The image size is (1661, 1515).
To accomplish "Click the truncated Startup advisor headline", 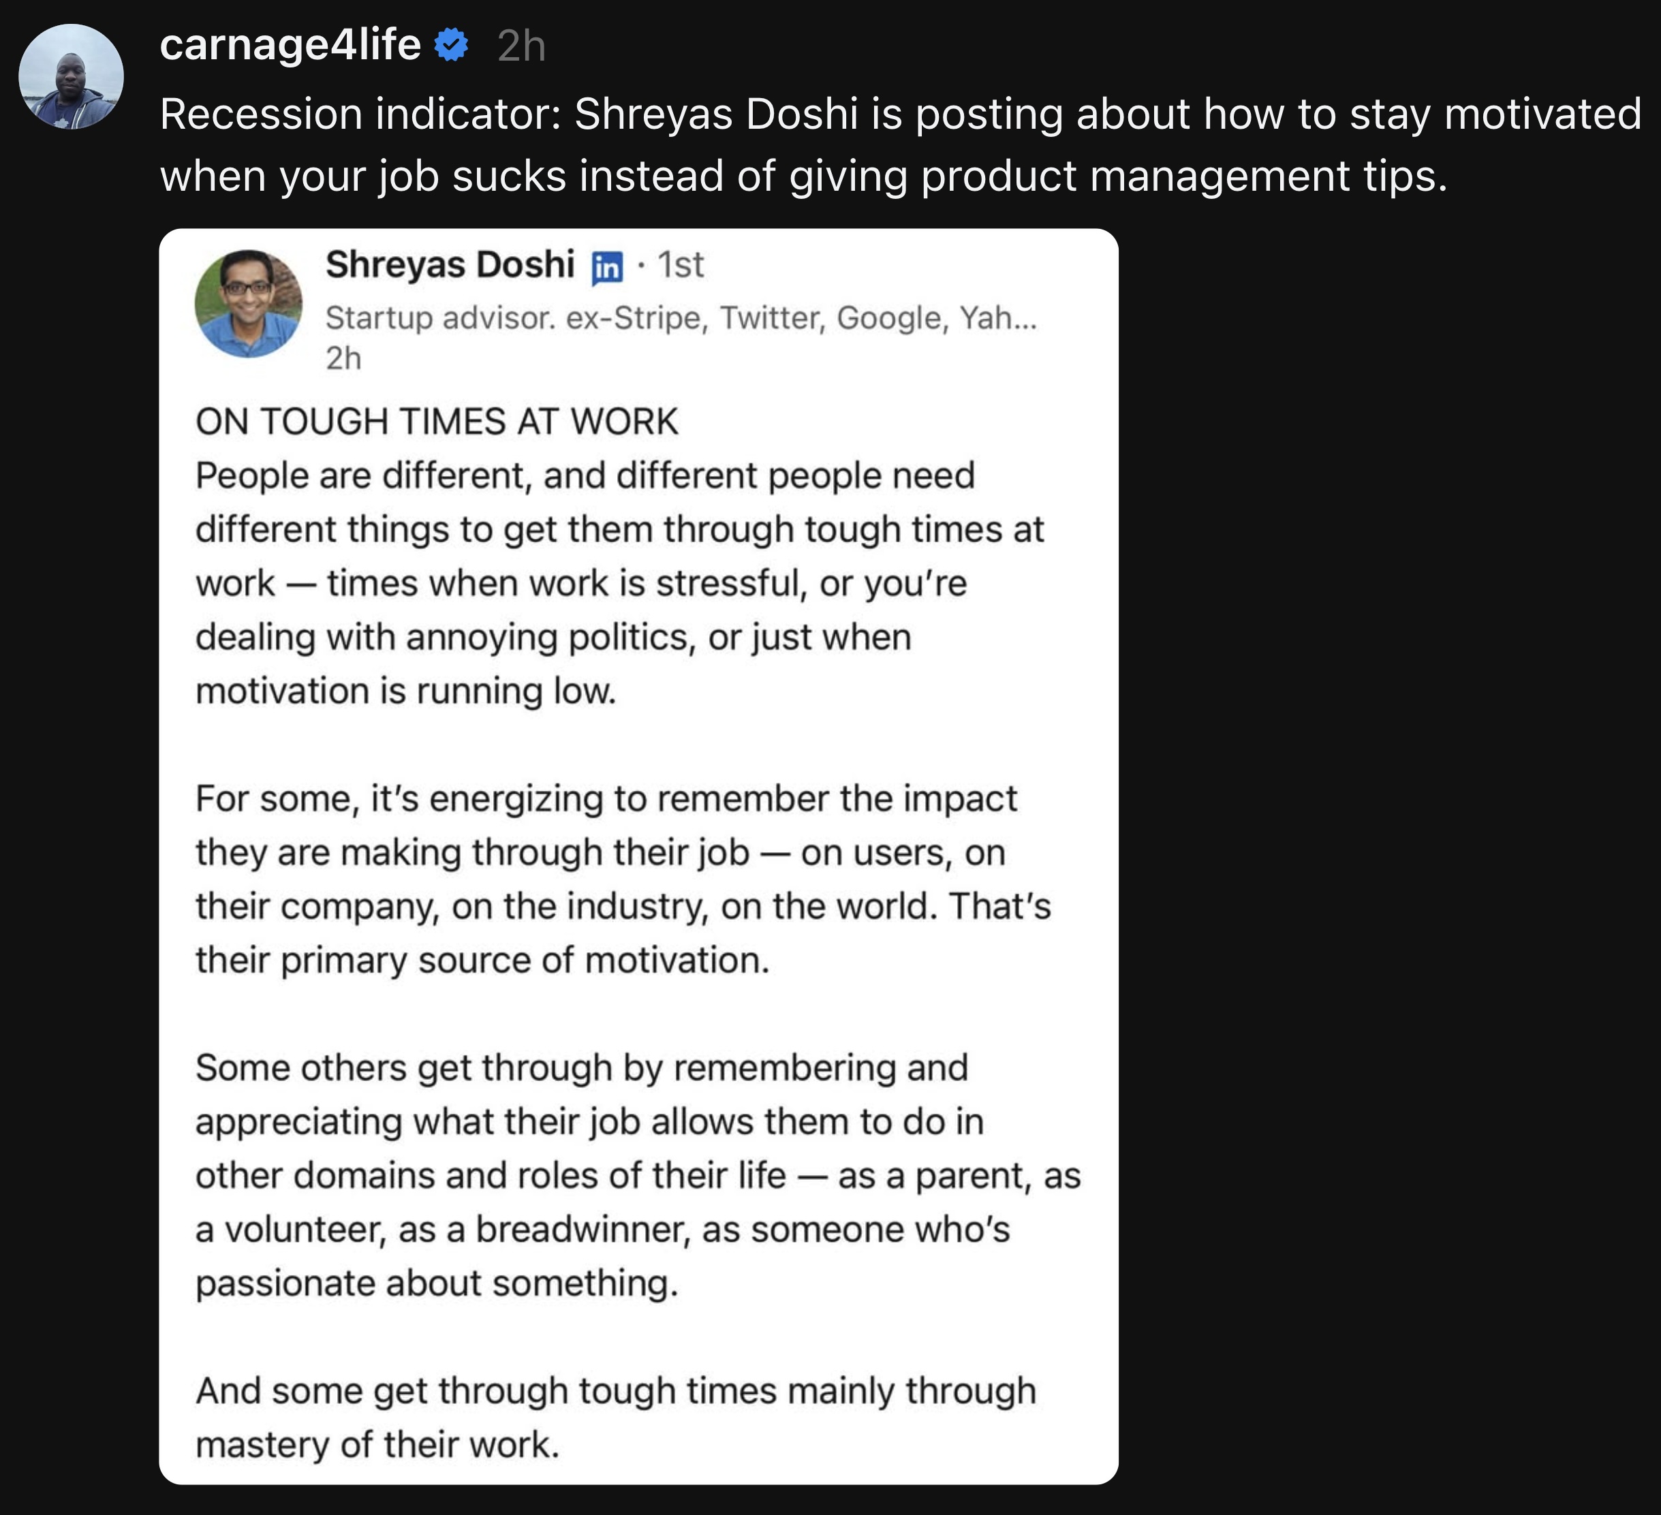I will [681, 318].
